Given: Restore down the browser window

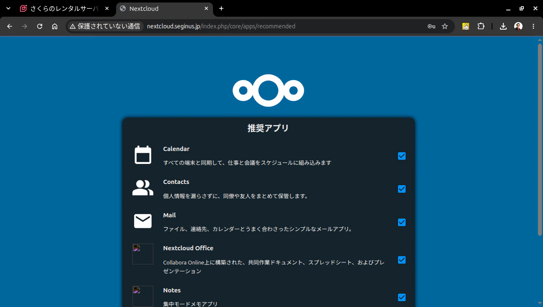Looking at the screenshot, I should (x=522, y=8).
